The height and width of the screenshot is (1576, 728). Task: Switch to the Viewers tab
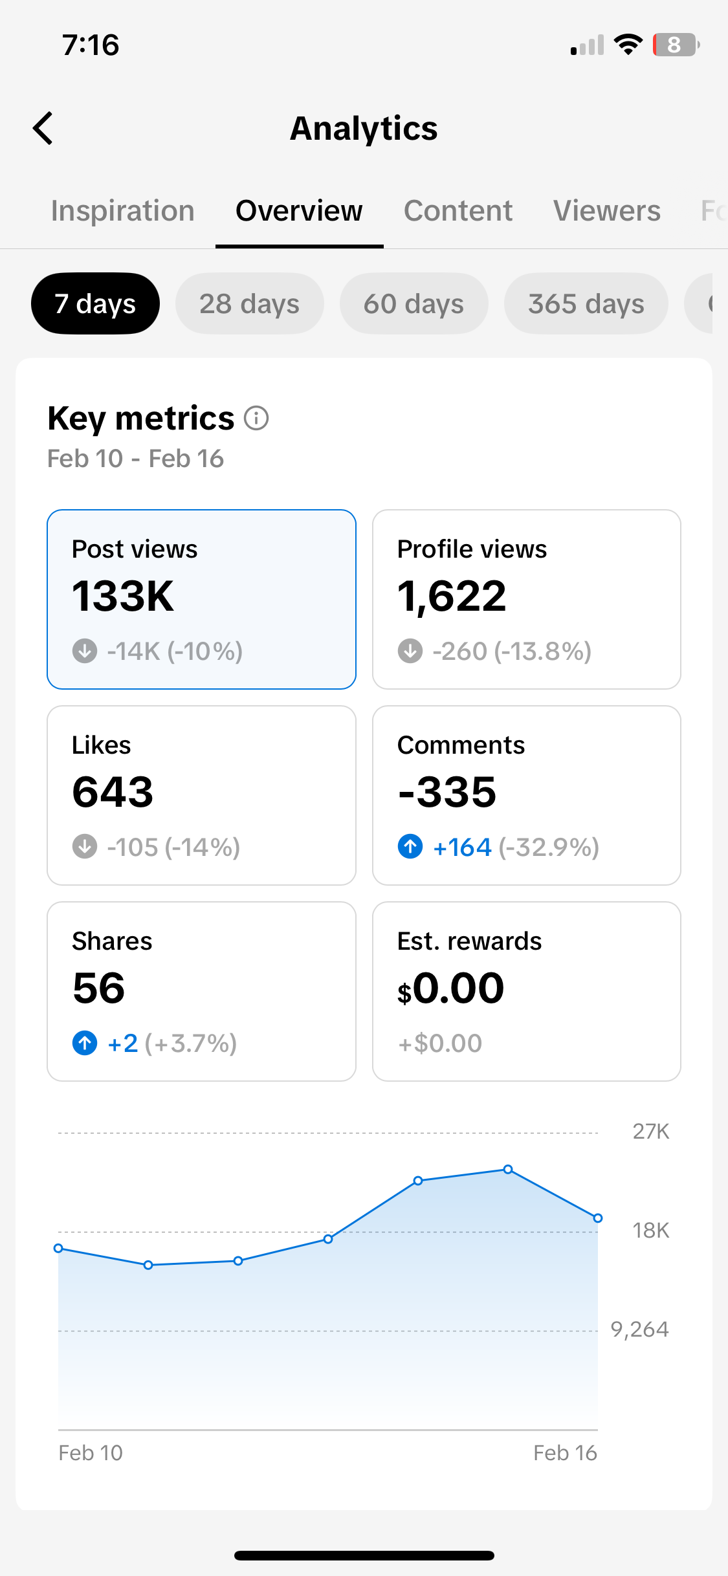click(607, 211)
